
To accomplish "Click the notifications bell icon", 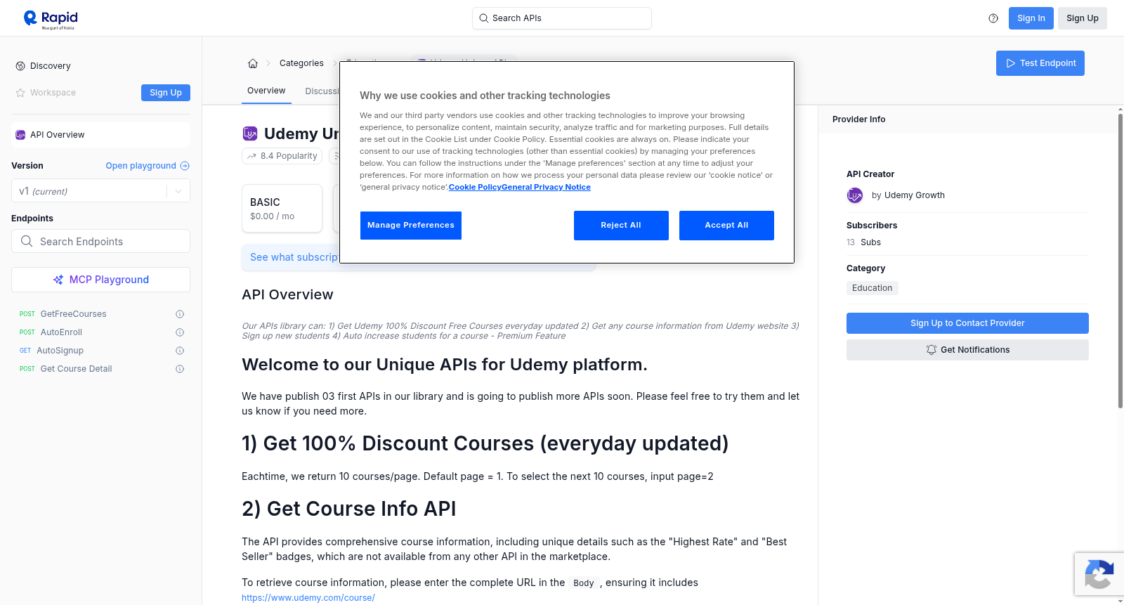I will click(932, 350).
